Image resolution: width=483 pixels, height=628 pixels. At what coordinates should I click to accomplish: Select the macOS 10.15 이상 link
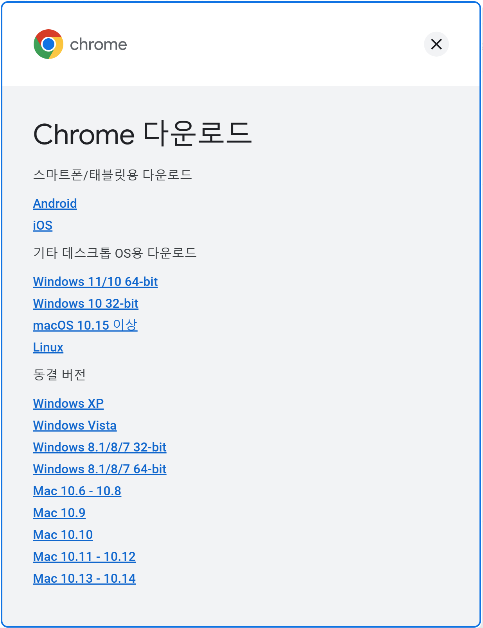[x=85, y=325]
